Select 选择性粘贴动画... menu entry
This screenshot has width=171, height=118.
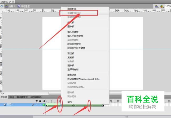[x=76, y=87]
